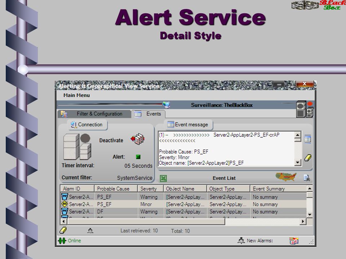Click the server stack connection image
346x259 pixels.
77,146
